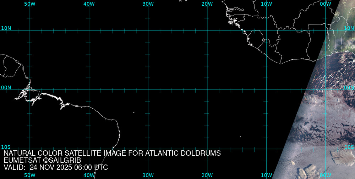Click the 20W longitude label at top

pos(207,4)
